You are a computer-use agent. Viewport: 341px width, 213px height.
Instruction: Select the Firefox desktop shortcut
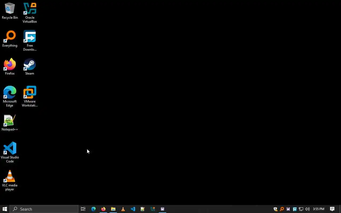pyautogui.click(x=10, y=67)
